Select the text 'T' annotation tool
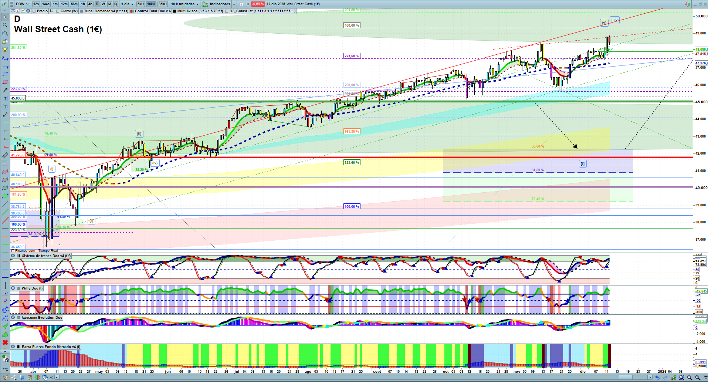708x382 pixels. 5,98
